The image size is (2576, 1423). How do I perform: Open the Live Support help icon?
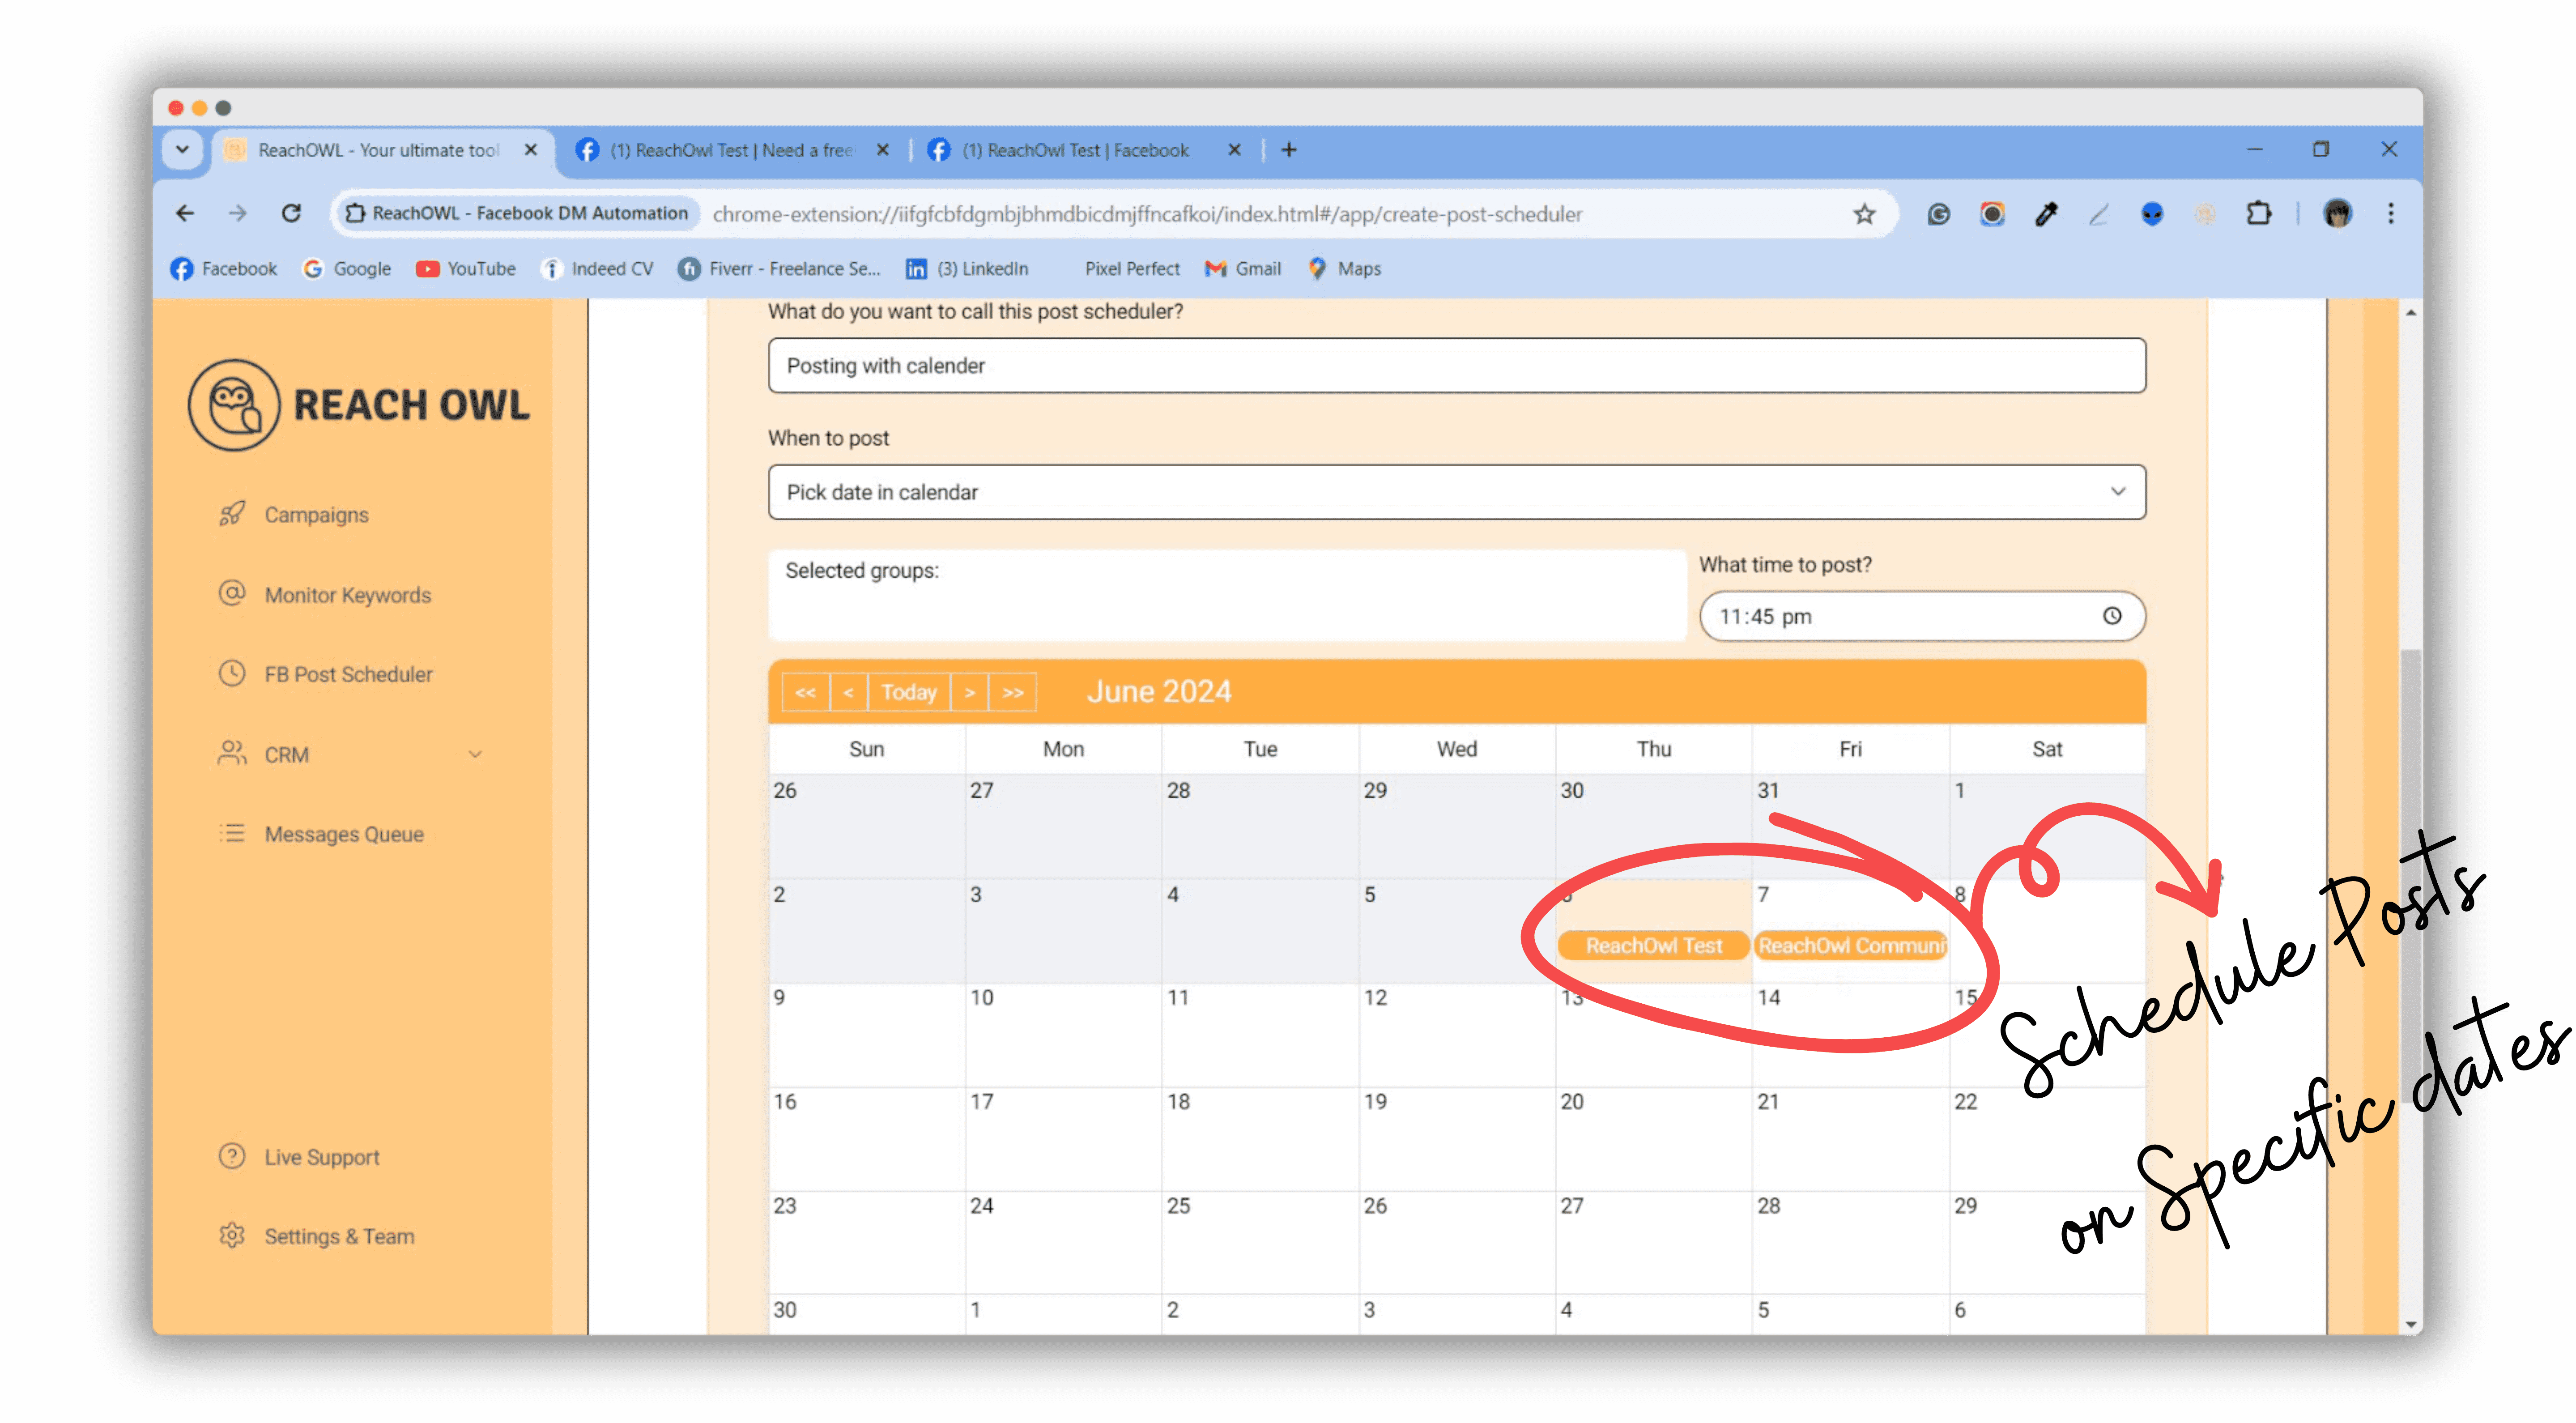pos(231,1156)
